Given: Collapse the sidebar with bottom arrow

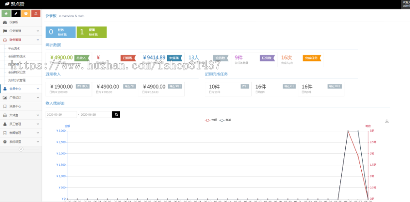Looking at the screenshot, I should tap(20, 150).
